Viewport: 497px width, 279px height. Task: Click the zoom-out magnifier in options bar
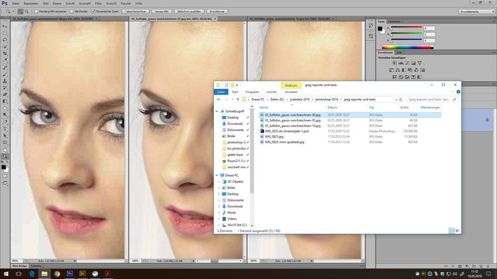coord(27,11)
